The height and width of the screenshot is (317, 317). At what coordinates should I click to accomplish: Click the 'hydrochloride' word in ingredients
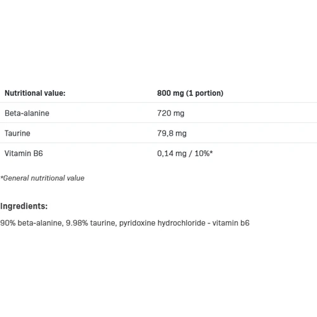pos(181,223)
